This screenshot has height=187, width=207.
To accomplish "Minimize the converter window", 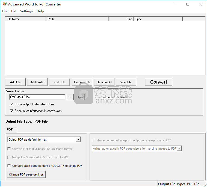I will tap(176, 4).
